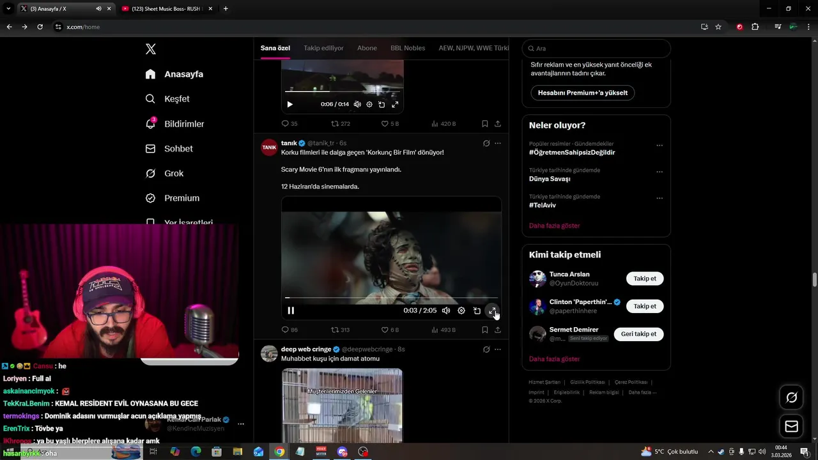
Task: Mute the Scary Movie trailer volume
Action: click(446, 310)
